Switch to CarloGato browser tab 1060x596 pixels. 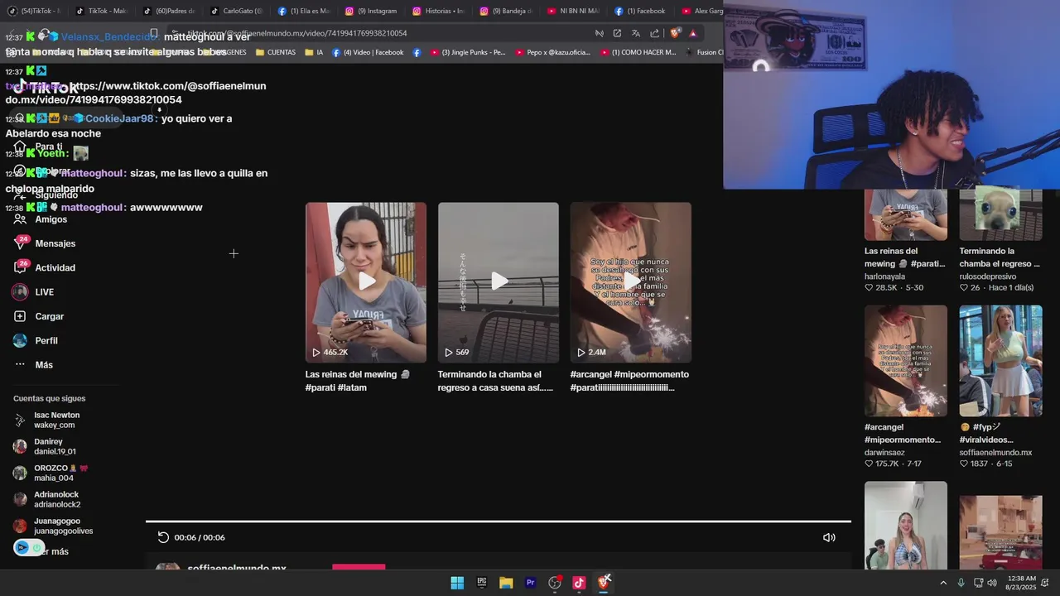click(237, 11)
